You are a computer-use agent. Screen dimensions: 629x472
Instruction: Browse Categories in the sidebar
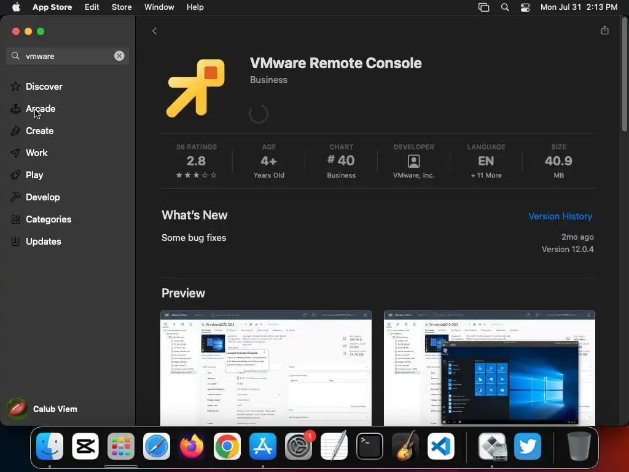pyautogui.click(x=49, y=219)
